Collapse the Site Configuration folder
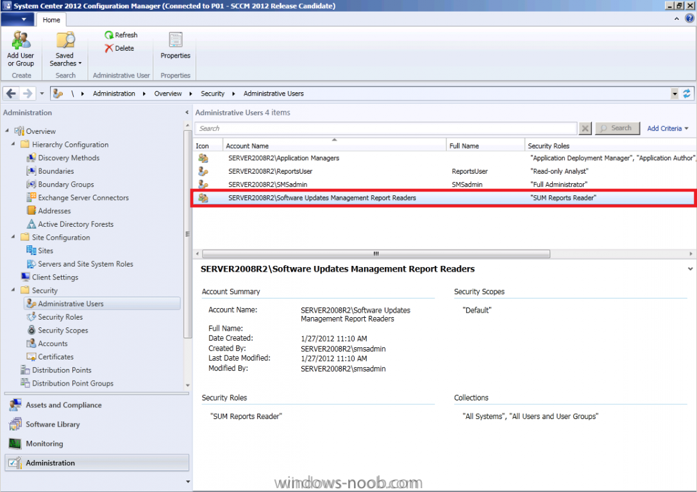Viewport: 697px width, 492px height. tap(13, 236)
